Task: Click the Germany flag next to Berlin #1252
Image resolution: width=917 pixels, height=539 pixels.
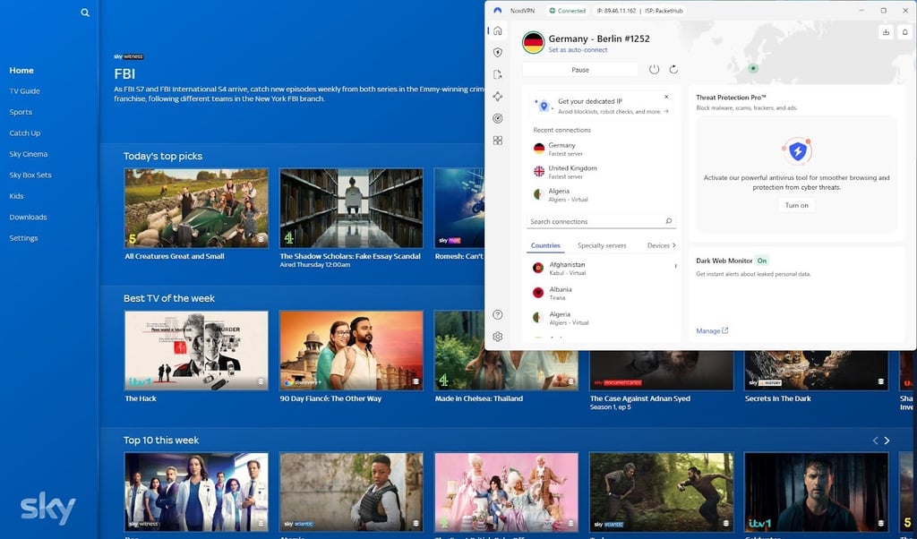Action: [x=534, y=43]
